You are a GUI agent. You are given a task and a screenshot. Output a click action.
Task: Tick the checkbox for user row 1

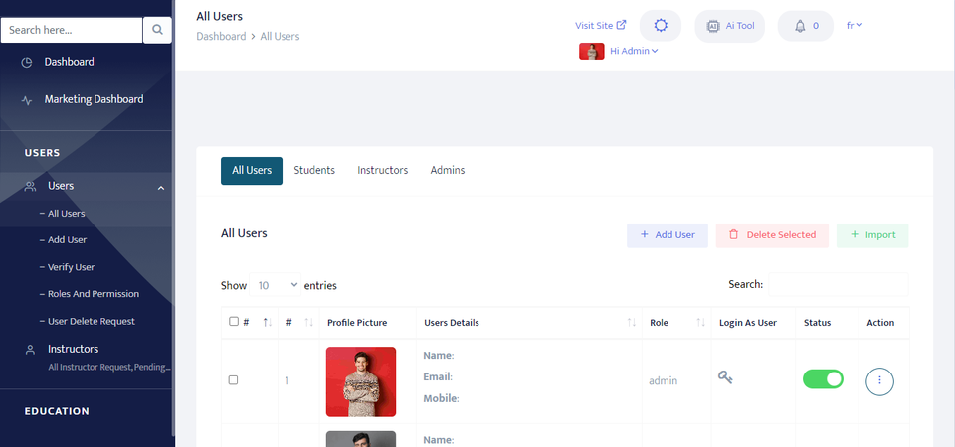pyautogui.click(x=233, y=380)
